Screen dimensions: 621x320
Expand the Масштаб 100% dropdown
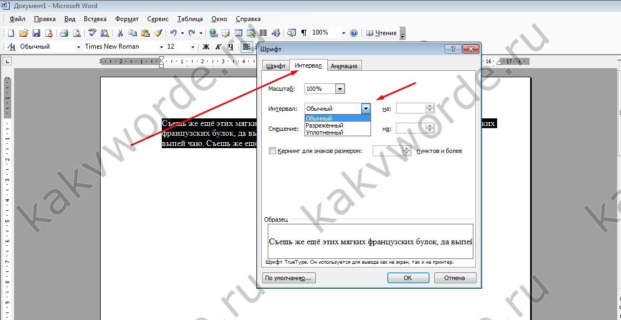tap(340, 89)
